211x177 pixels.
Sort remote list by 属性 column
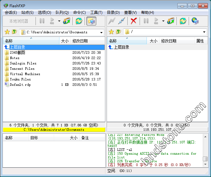click(200, 41)
